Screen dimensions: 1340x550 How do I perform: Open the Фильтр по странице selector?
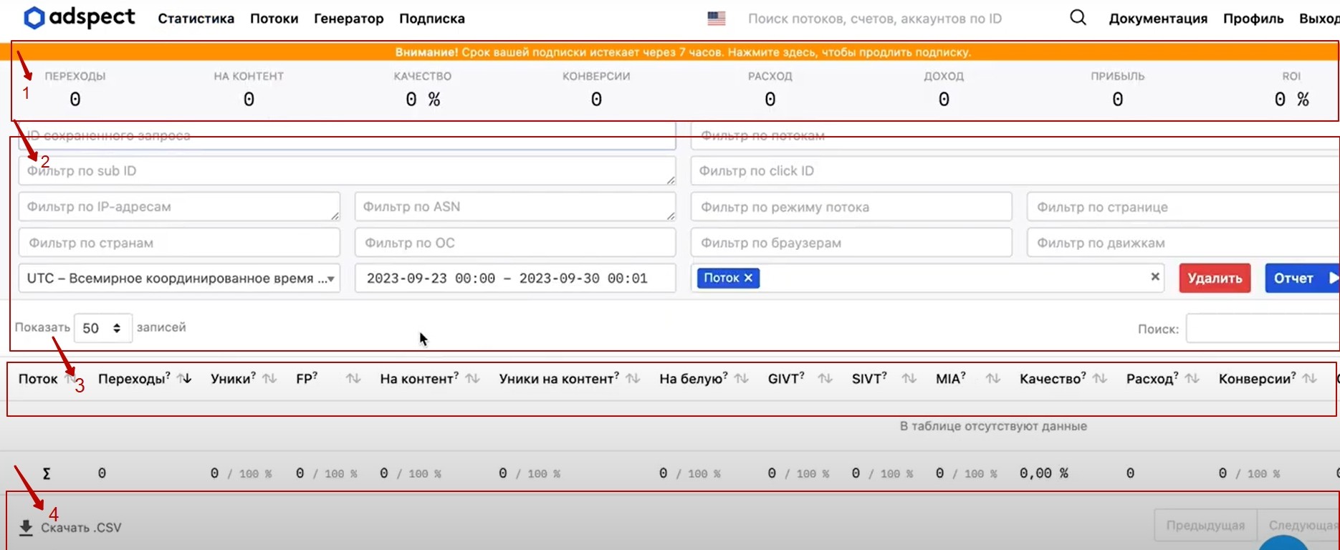pyautogui.click(x=1183, y=207)
